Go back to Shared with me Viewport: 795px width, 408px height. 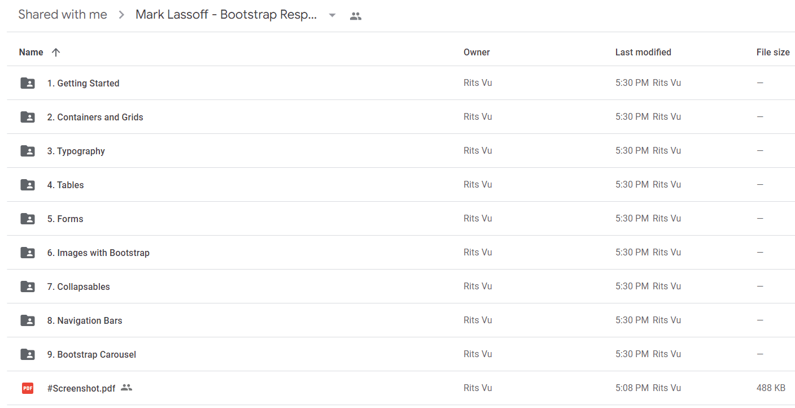(x=63, y=15)
